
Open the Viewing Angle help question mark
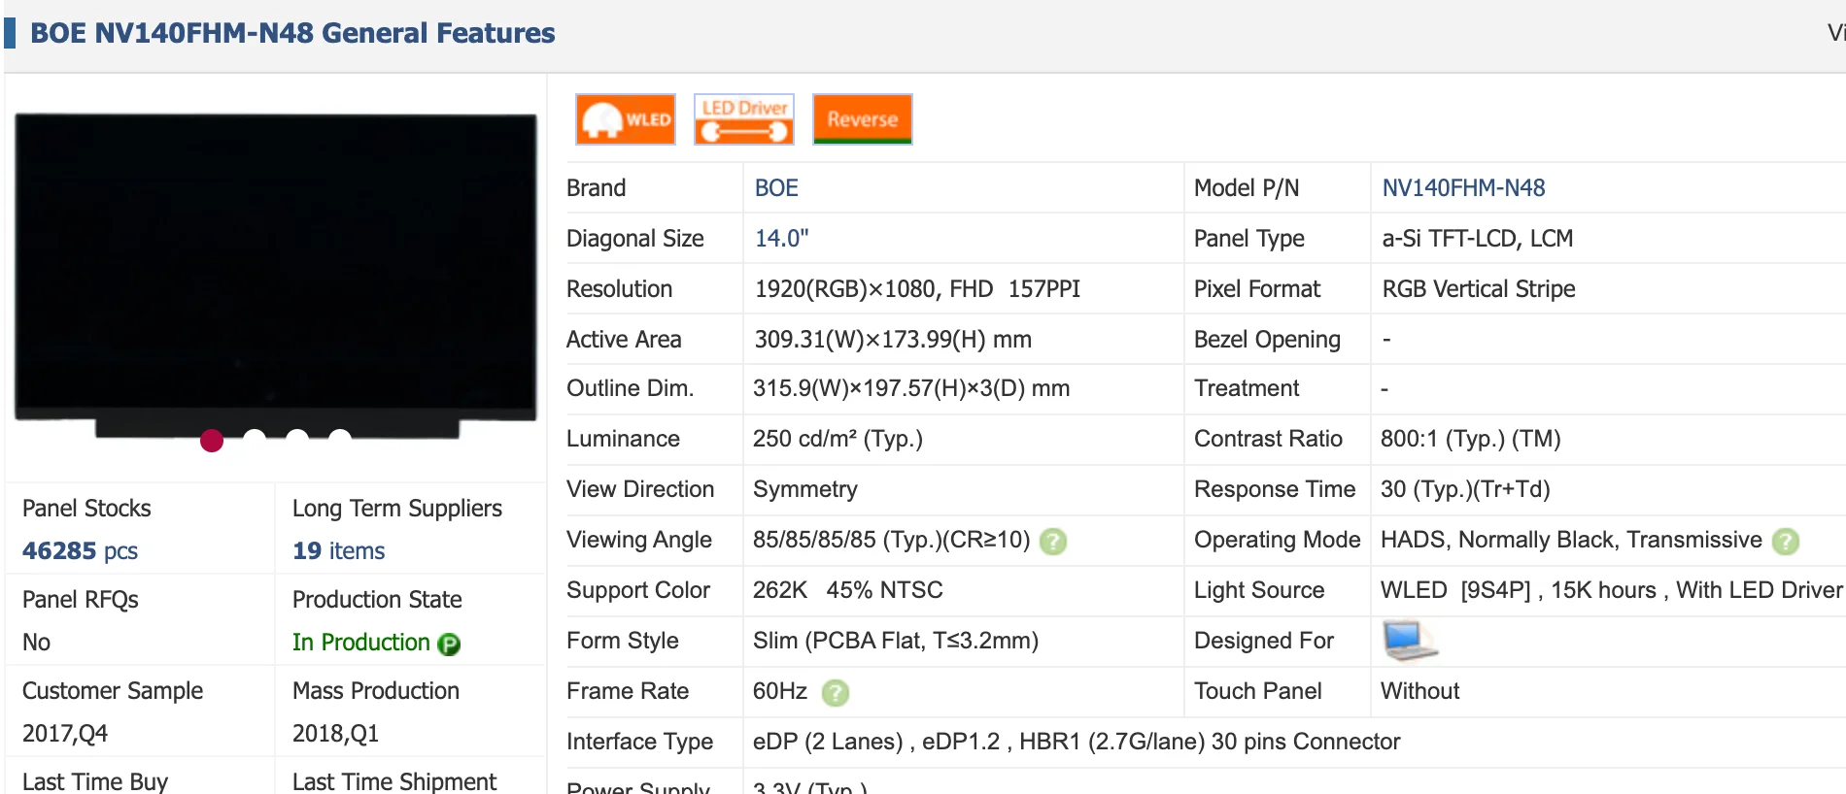tap(1053, 542)
